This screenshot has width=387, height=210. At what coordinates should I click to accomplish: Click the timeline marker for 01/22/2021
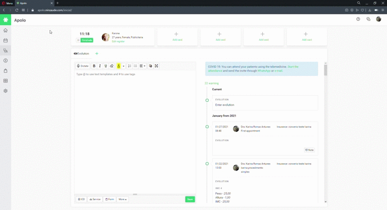(x=207, y=164)
